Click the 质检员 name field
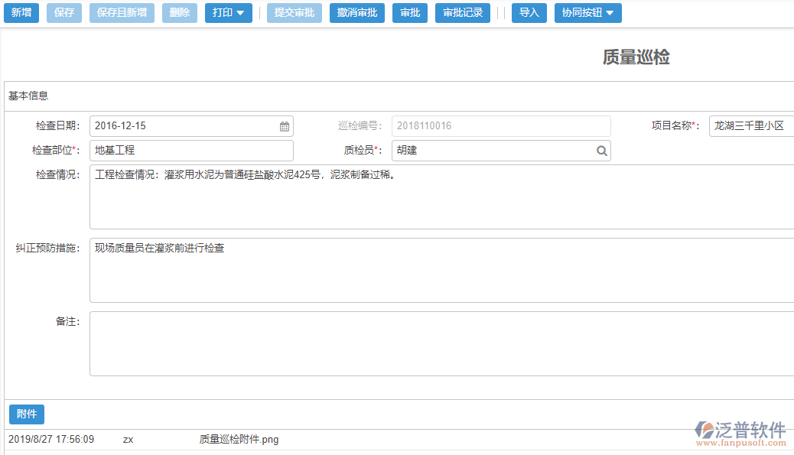 coord(492,151)
